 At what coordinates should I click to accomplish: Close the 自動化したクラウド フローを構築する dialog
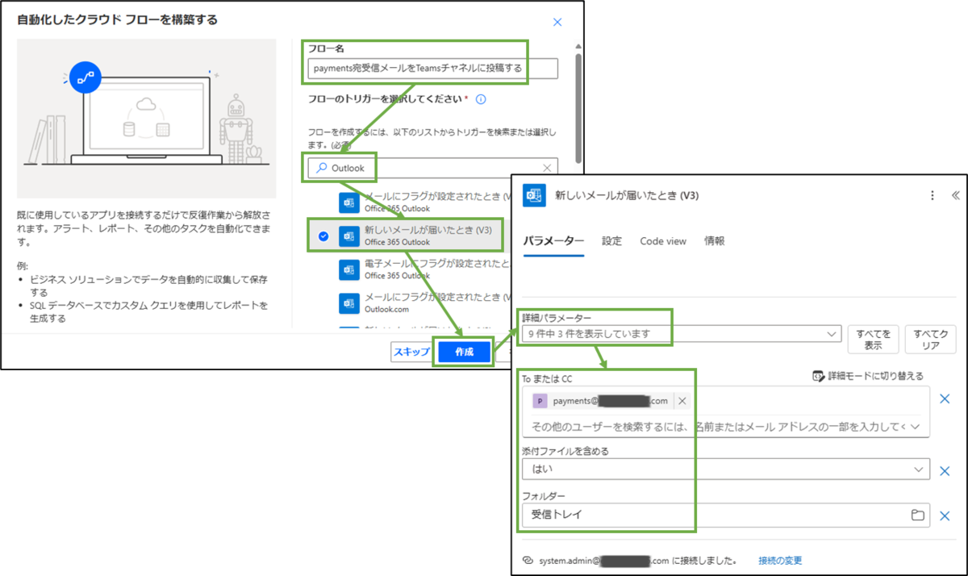557,22
